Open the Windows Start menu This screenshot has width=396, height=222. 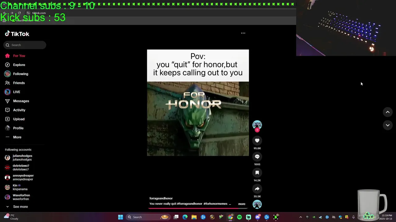[120, 217]
